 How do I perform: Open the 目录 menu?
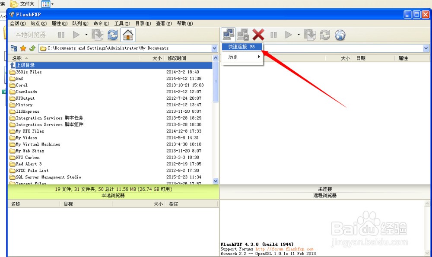point(143,23)
